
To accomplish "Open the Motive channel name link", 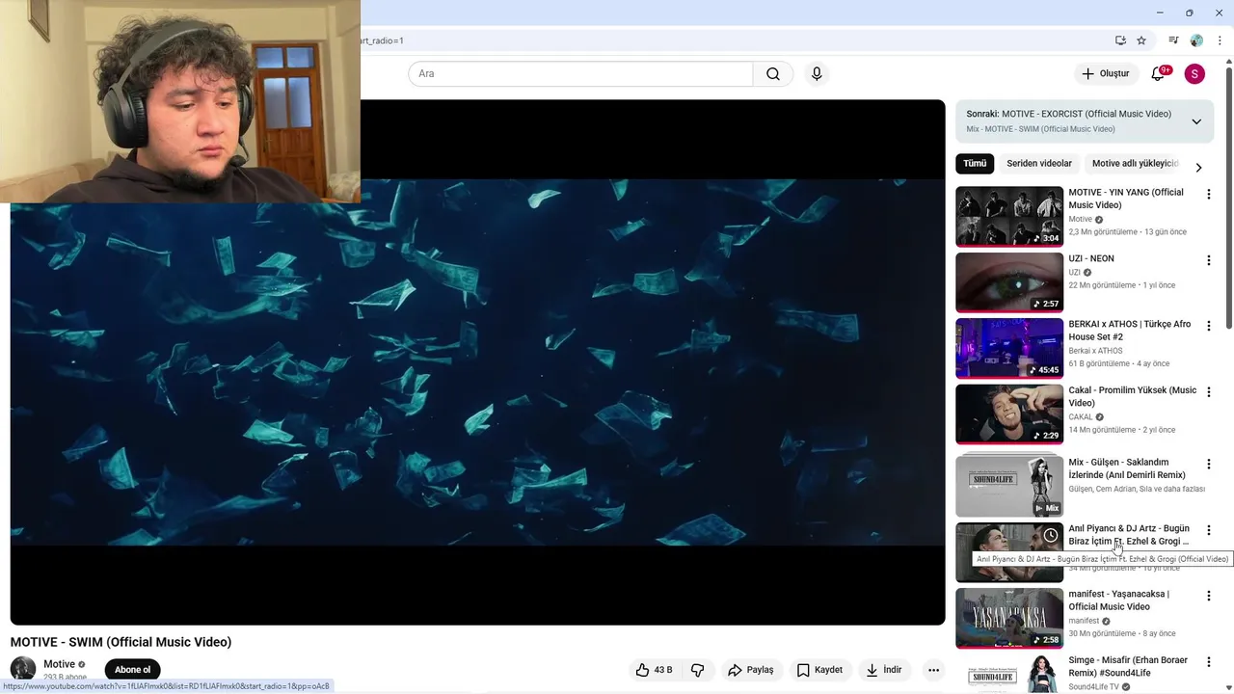I will coord(59,664).
